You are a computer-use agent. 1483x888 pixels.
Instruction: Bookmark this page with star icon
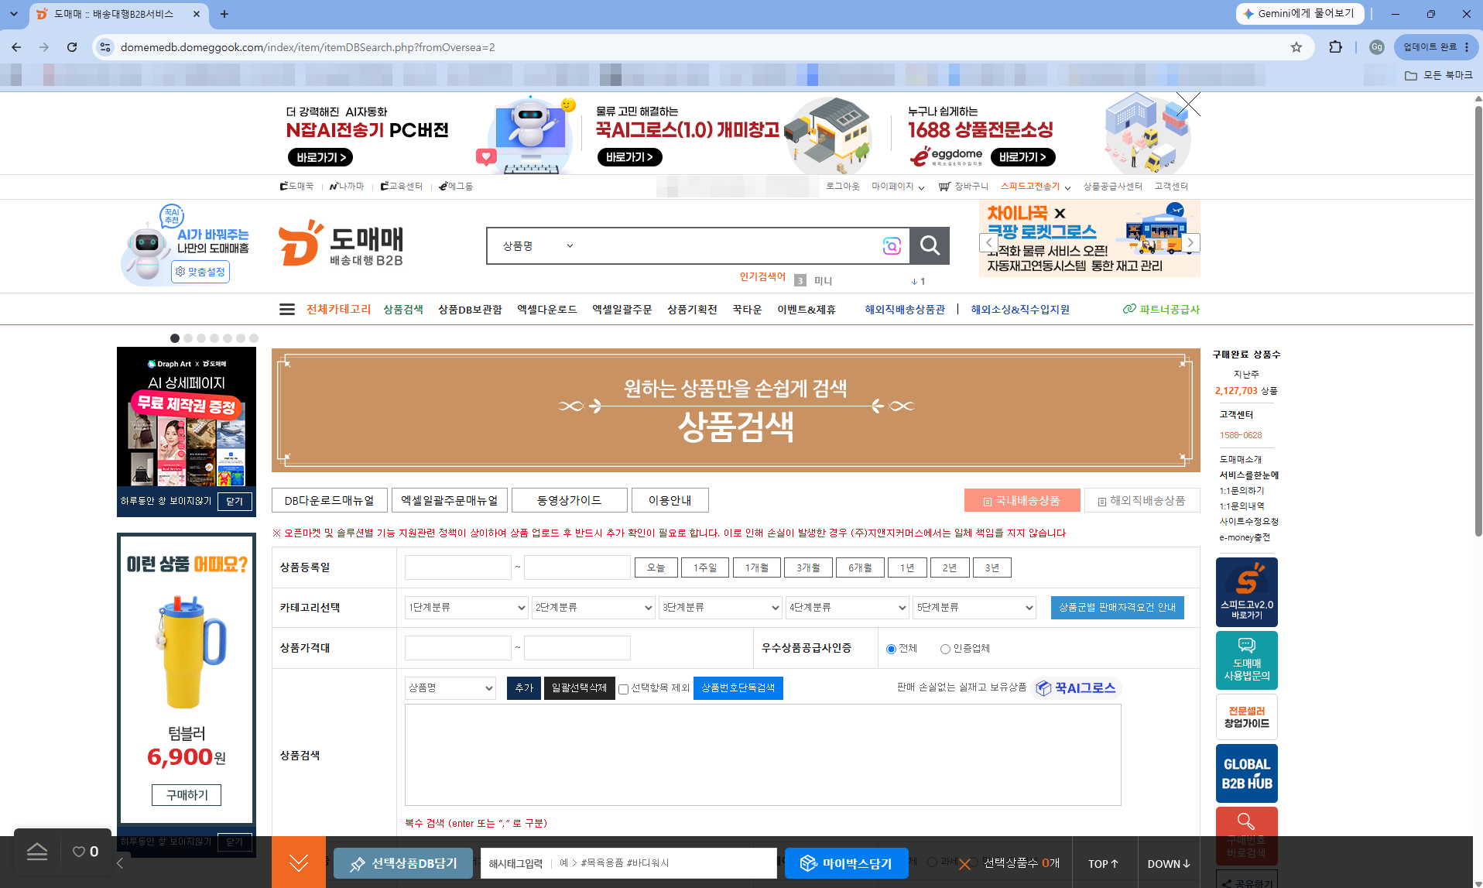tap(1296, 47)
